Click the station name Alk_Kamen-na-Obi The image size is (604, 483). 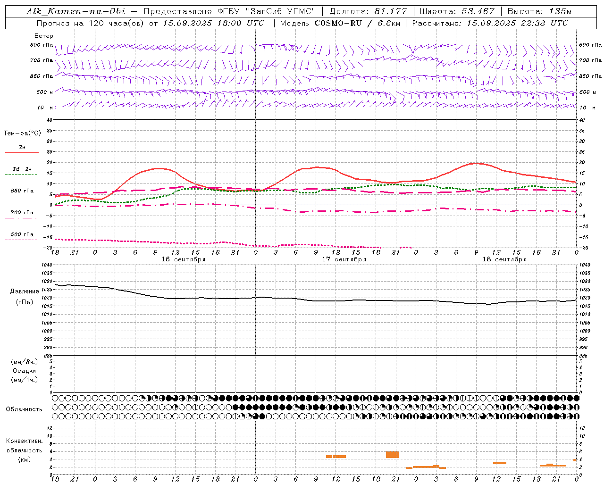76,11
